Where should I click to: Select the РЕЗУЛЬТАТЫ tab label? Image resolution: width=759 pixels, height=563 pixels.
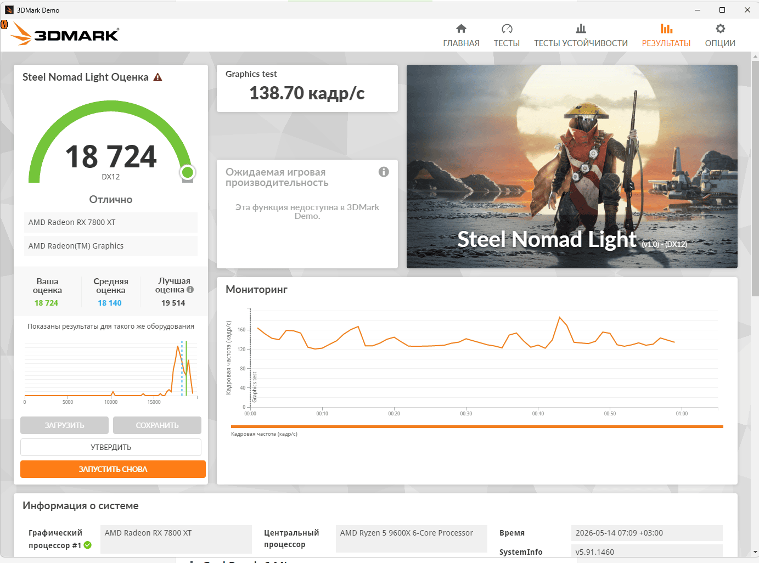click(x=666, y=43)
